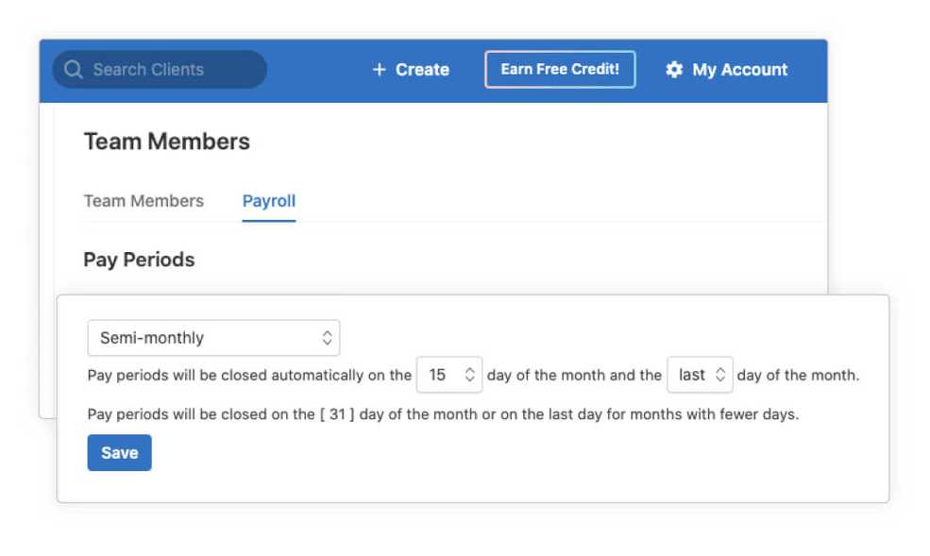Click the Earn Free Credit! button
This screenshot has height=556, width=930.
pos(560,69)
